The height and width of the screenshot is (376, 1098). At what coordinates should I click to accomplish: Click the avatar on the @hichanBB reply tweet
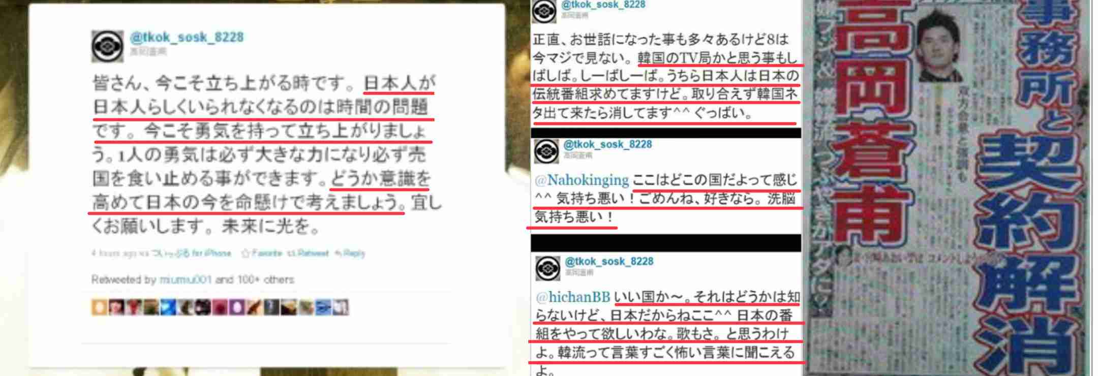click(x=548, y=268)
